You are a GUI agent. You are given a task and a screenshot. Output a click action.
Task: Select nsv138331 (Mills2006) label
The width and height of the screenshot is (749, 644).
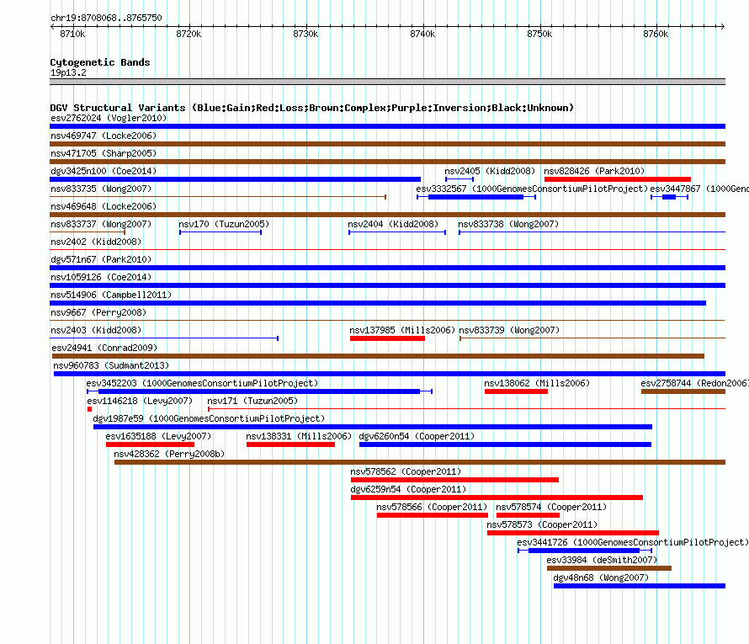299,436
